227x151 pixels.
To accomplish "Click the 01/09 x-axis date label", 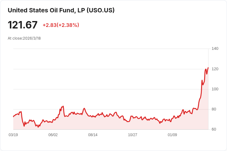I will (172, 135).
